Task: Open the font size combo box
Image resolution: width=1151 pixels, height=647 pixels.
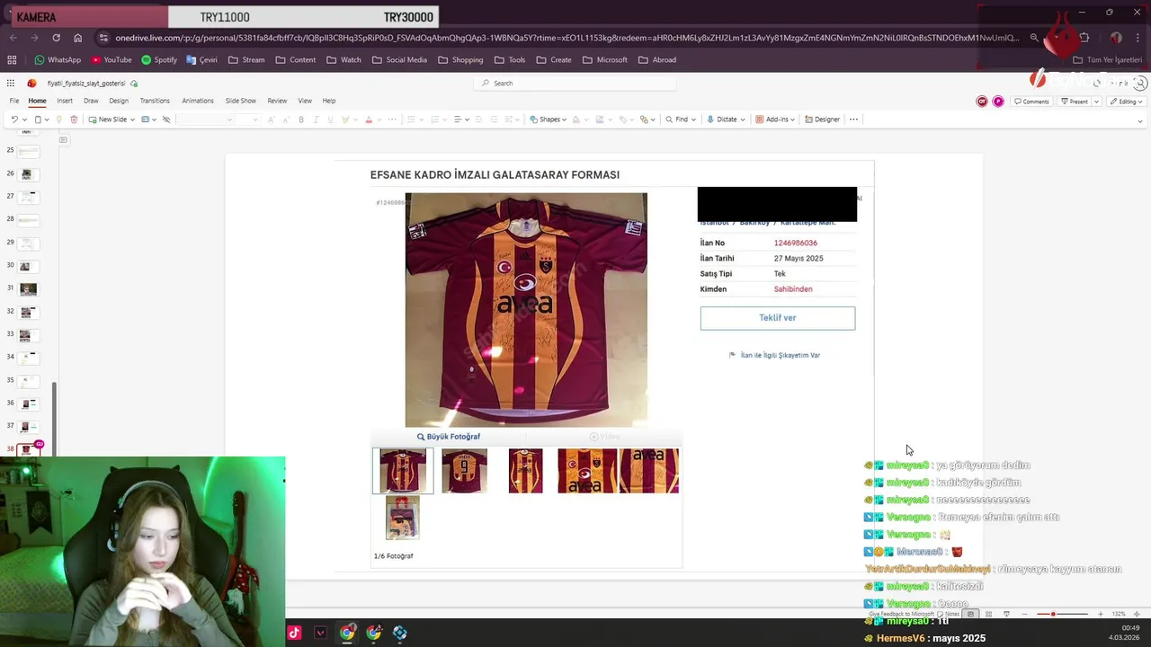Action: coord(248,120)
